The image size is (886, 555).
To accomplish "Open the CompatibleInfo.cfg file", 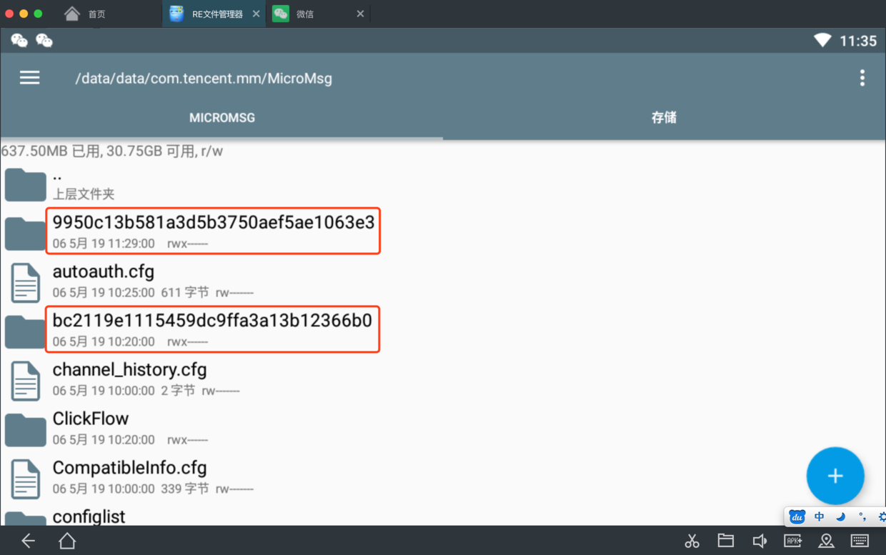I will [x=443, y=477].
